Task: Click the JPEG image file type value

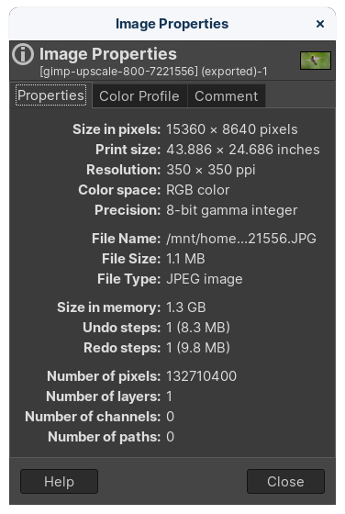Action: tap(204, 279)
